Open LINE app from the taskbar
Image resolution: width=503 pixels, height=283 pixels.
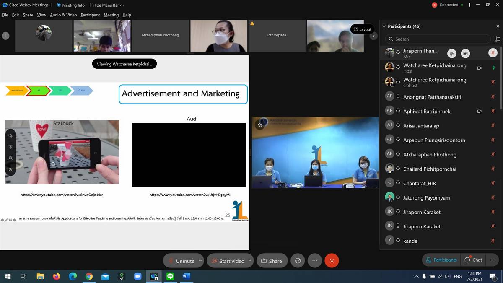tap(170, 276)
